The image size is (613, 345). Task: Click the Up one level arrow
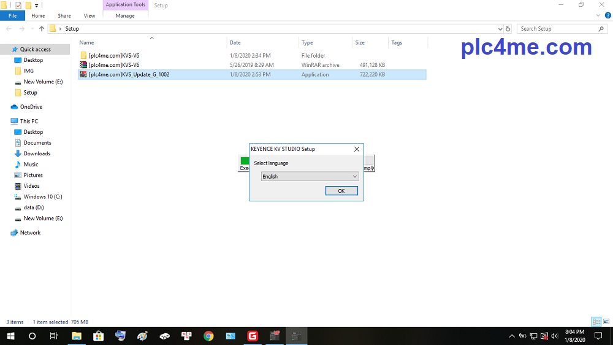pos(42,29)
